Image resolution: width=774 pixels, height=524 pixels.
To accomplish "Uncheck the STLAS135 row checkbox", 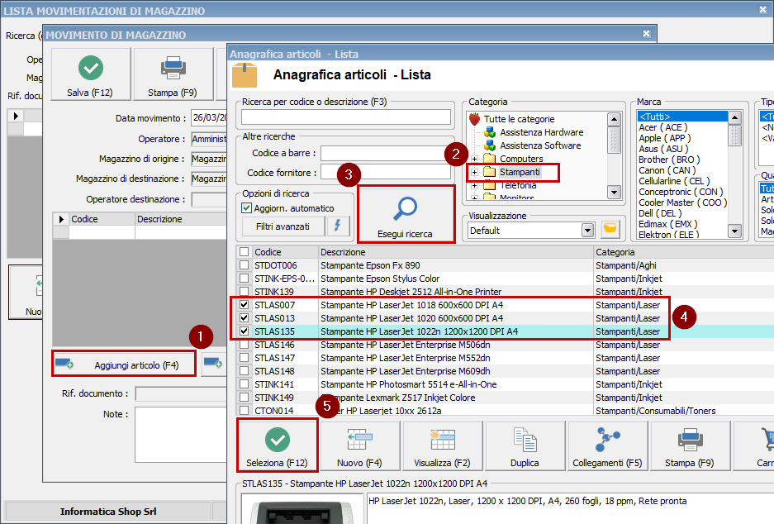I will click(244, 331).
